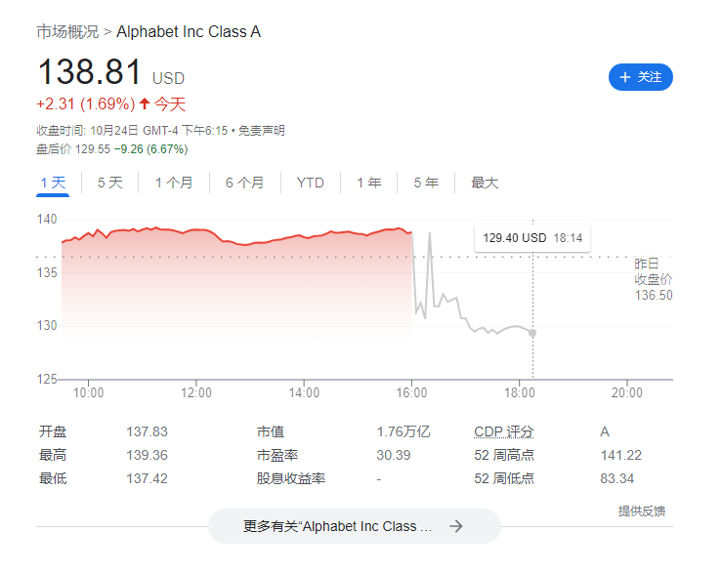
Task: Click the 关注 follow button
Action: (641, 77)
